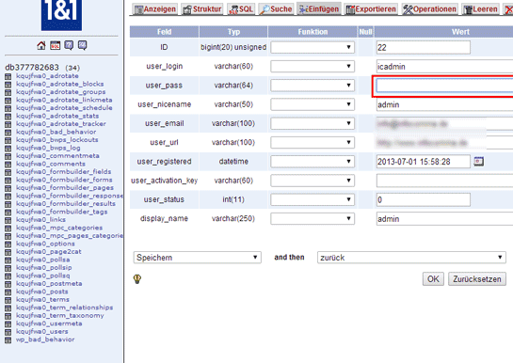The height and width of the screenshot is (363, 513).
Task: Open calendar picker next to user_registered
Action: 479,161
